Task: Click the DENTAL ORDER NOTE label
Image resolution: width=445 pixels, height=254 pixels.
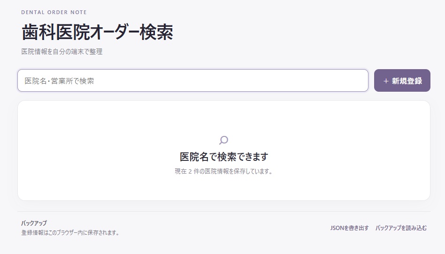Action: 54,12
